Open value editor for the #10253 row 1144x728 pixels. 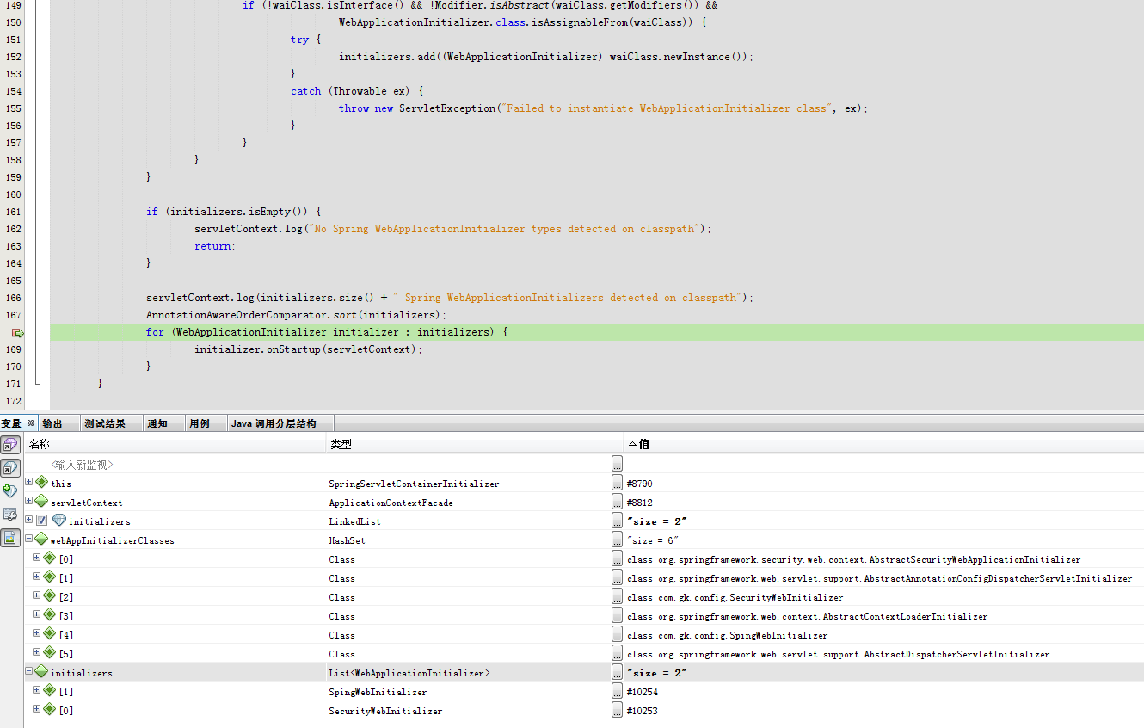coord(617,710)
